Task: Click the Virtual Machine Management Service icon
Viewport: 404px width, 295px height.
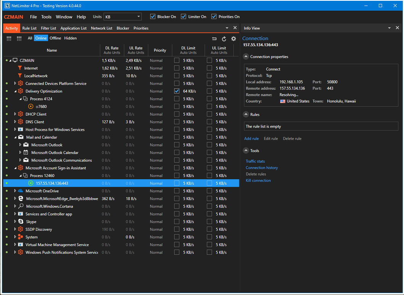Action: (x=21, y=244)
